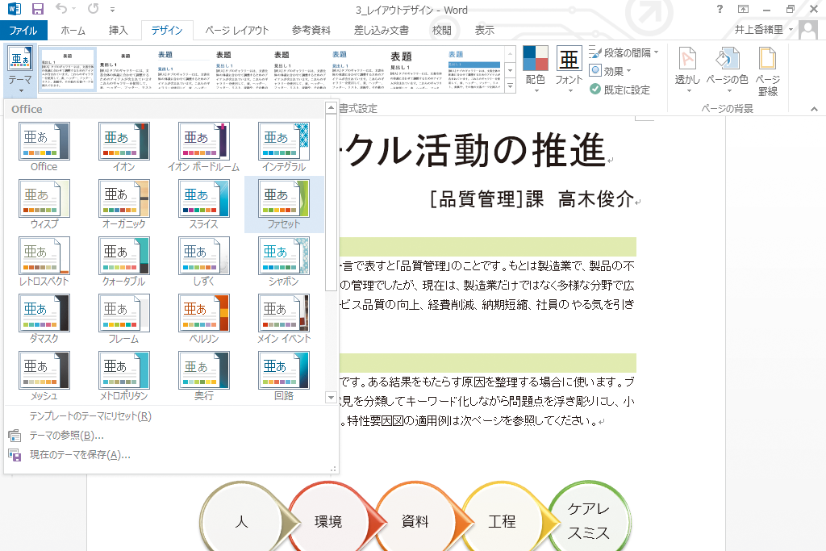Switch to the ホーム tab

coord(73,31)
